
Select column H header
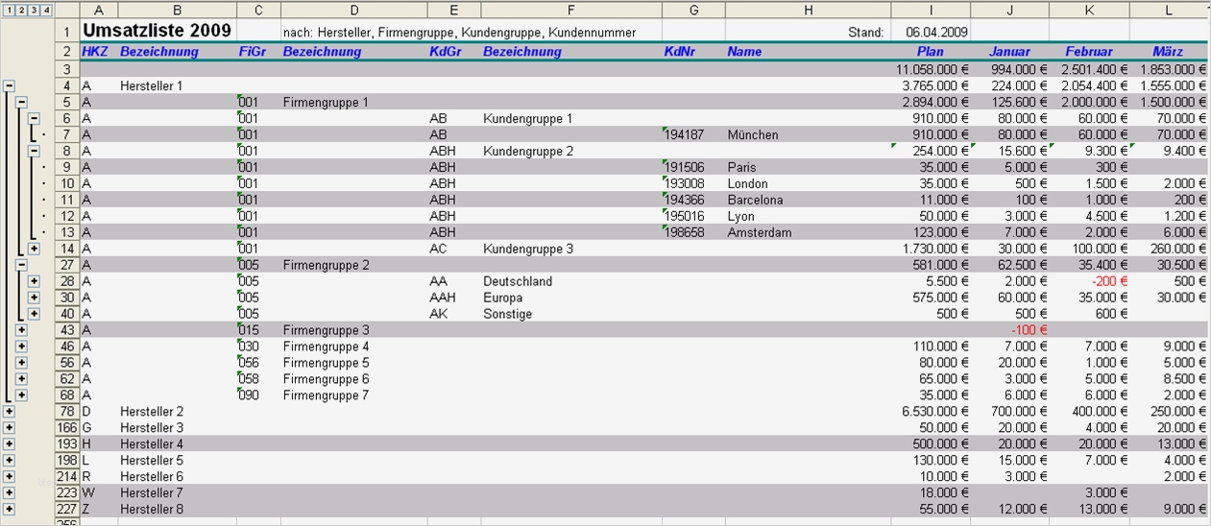808,10
